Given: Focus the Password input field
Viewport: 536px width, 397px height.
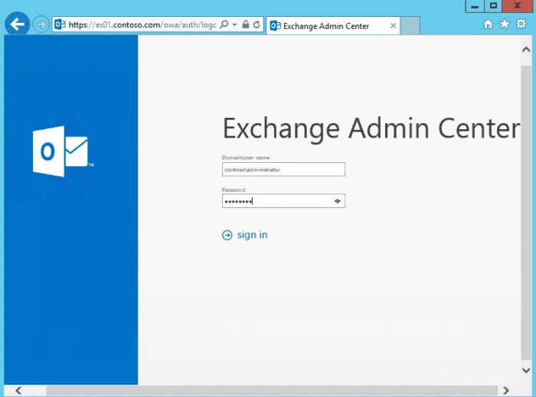Looking at the screenshot, I should click(283, 200).
